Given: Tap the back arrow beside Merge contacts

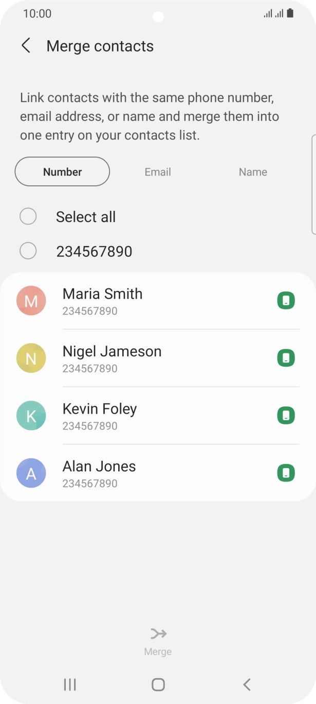Looking at the screenshot, I should tap(26, 46).
